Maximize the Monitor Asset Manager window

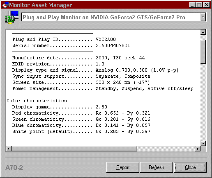[199, 5]
